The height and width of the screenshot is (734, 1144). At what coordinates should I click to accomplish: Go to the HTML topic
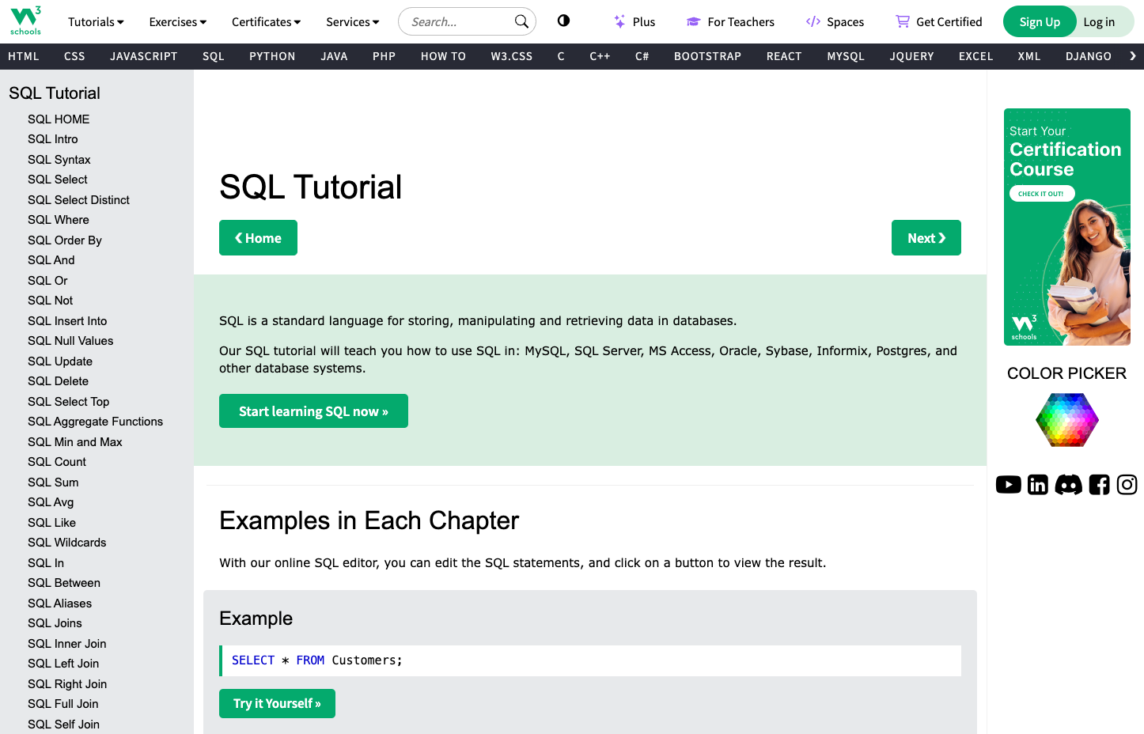point(24,56)
